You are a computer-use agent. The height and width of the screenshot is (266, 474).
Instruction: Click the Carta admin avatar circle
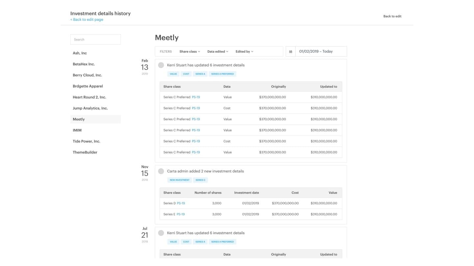[161, 171]
